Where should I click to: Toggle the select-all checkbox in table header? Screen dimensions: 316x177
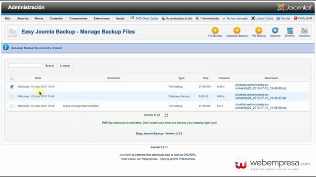pos(11,78)
